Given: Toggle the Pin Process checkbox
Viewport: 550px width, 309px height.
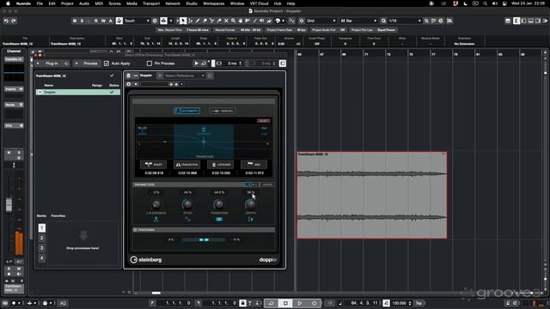Looking at the screenshot, I should pos(150,64).
